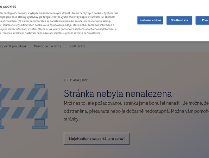
Task: Open Průvodce pacienta in the navigation
Action: coord(47,46)
